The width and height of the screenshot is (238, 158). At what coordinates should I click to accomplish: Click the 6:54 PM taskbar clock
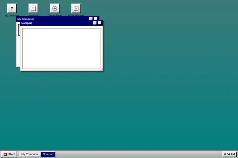(x=229, y=154)
